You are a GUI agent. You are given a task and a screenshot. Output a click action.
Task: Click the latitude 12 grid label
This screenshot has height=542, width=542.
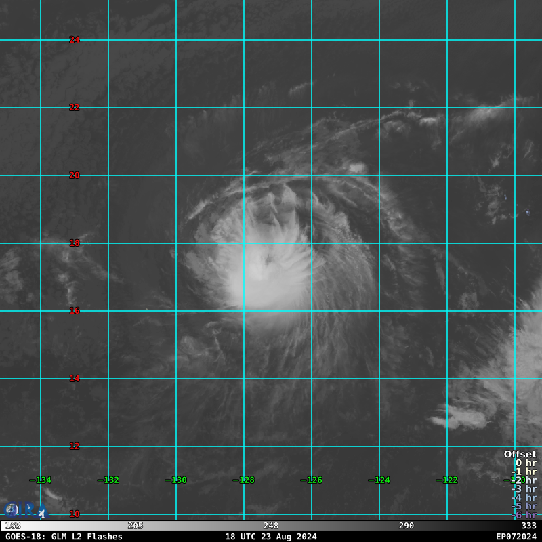pos(75,446)
